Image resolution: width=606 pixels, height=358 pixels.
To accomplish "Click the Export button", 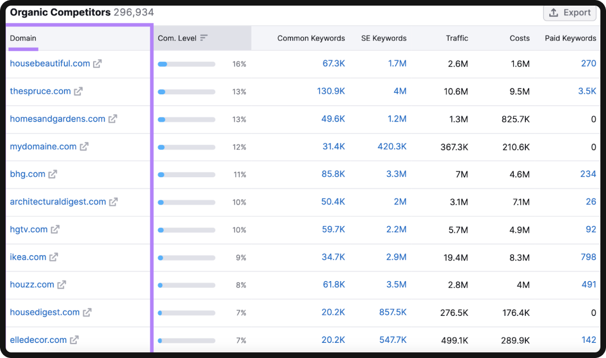I will point(570,12).
